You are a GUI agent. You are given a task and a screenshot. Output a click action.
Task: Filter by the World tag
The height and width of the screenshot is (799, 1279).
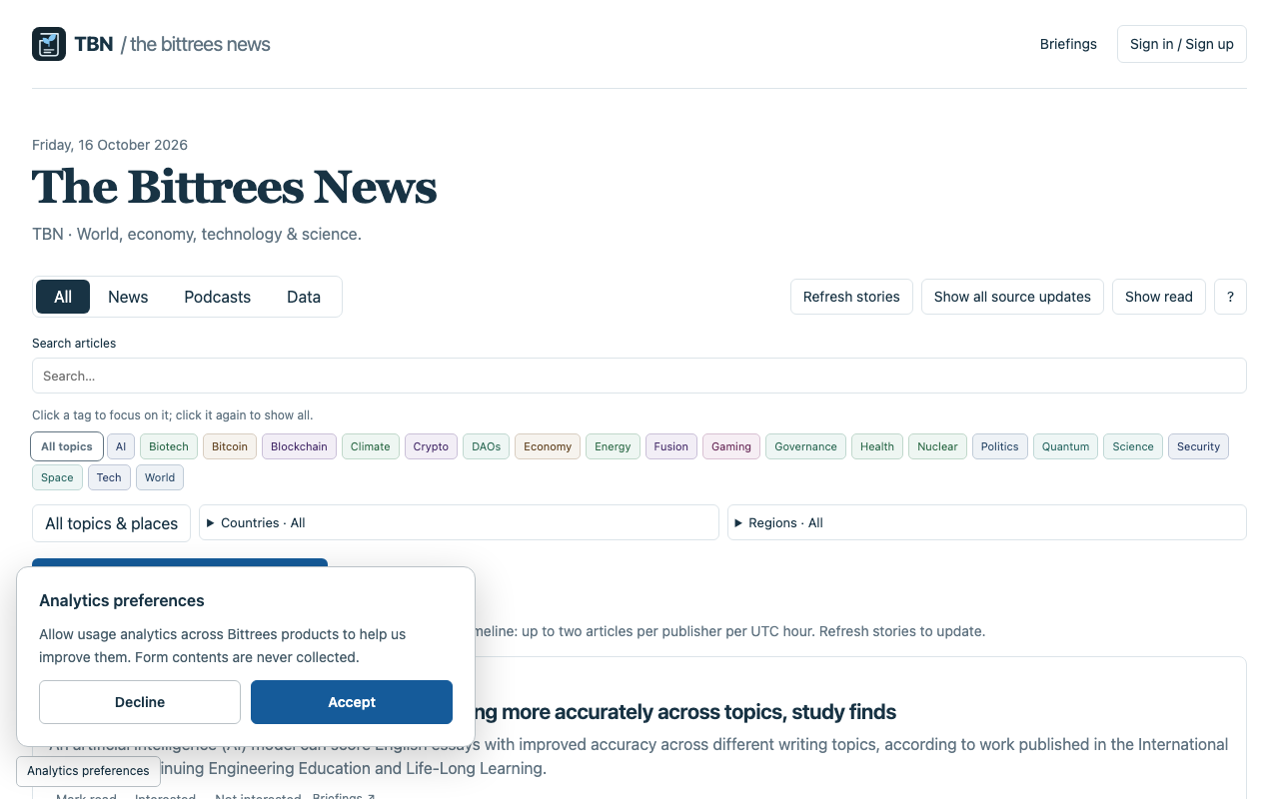[160, 477]
